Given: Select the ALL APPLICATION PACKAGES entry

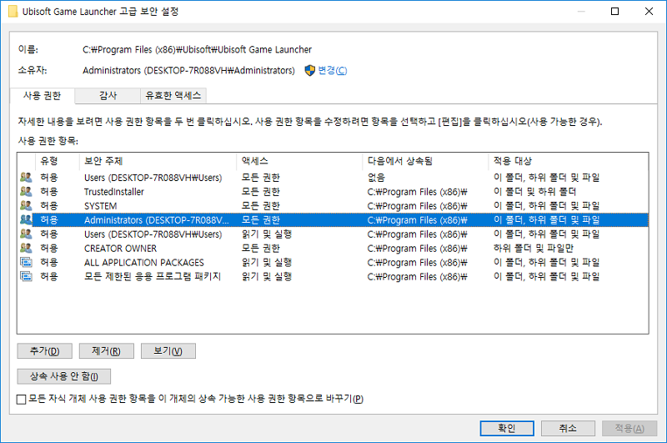Looking at the screenshot, I should click(x=333, y=262).
